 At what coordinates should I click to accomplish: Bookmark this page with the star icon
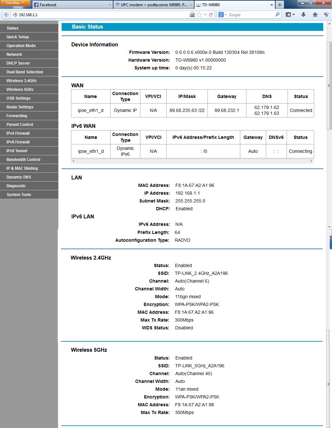(199, 15)
